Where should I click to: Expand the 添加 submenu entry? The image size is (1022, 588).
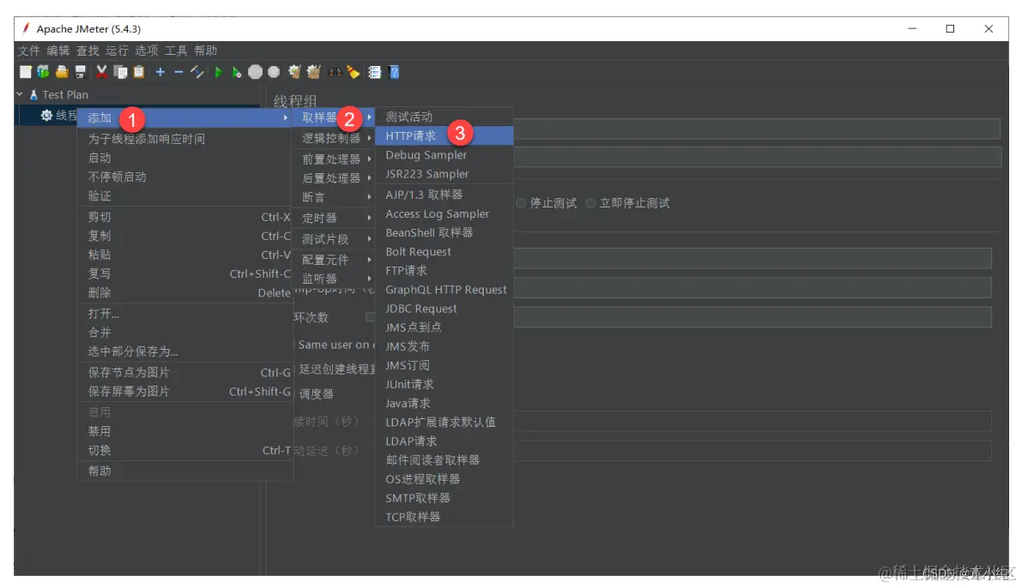pos(185,118)
